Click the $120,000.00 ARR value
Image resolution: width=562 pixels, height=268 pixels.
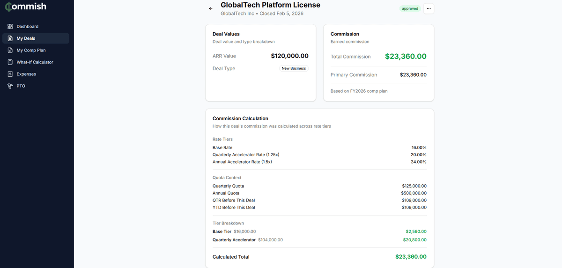pos(289,56)
